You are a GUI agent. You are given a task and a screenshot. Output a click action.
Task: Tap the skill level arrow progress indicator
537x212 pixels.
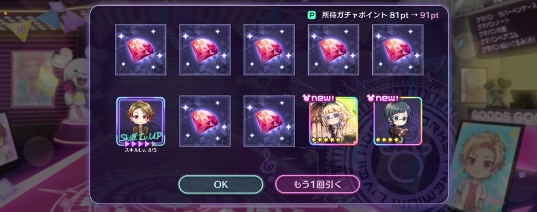[140, 144]
